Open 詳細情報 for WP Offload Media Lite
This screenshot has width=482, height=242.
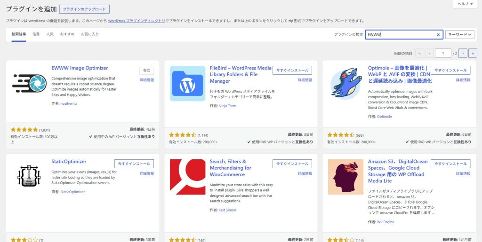(x=463, y=173)
